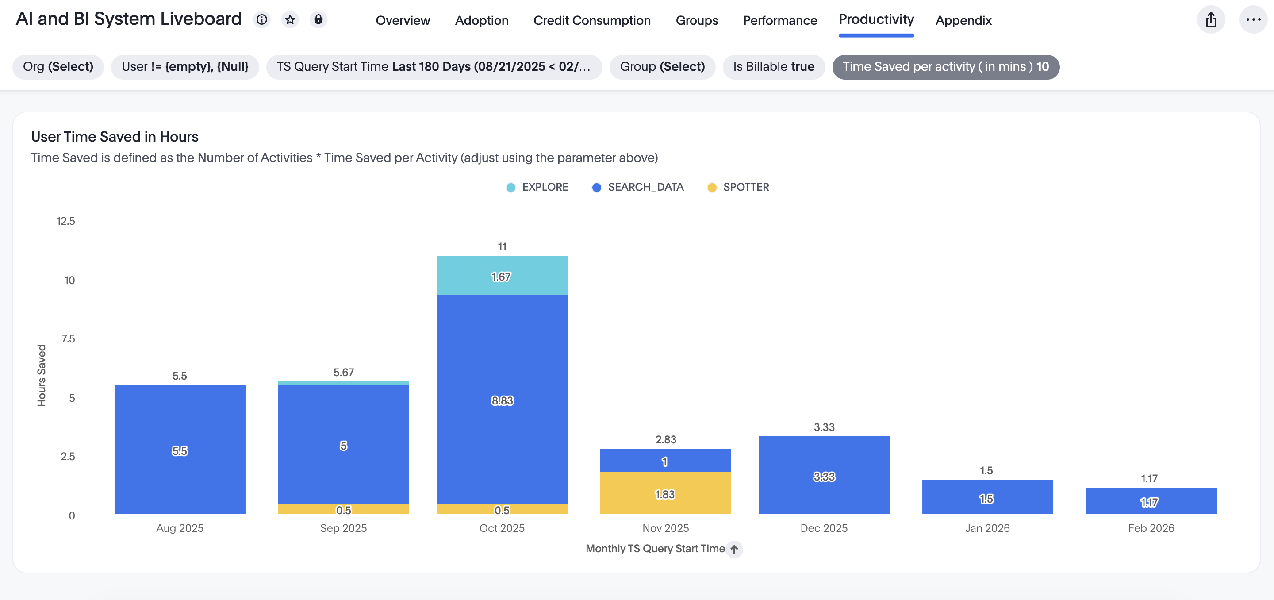1274x600 pixels.
Task: Switch to the Overview tab
Action: (403, 21)
